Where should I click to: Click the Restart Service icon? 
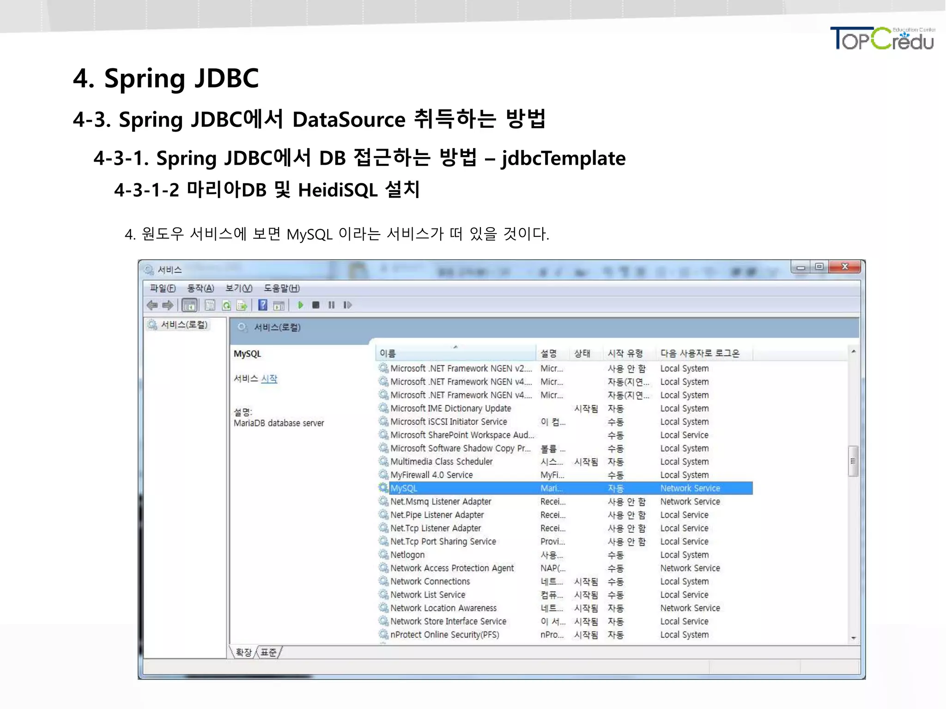click(347, 305)
